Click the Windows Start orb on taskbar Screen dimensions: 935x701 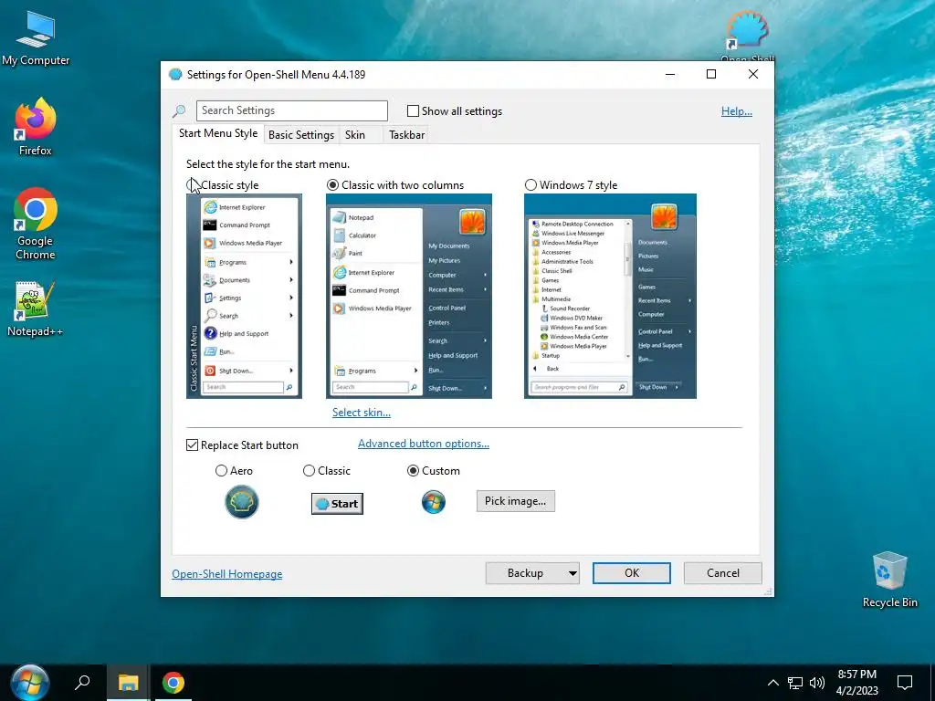point(29,683)
